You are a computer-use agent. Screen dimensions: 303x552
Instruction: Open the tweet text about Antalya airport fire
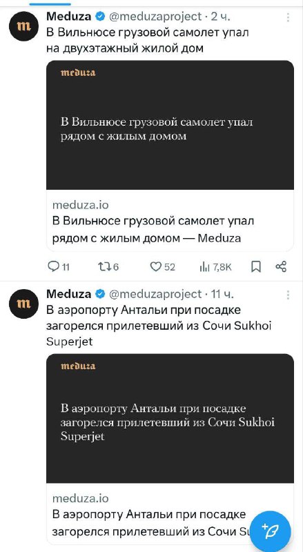coord(159,326)
